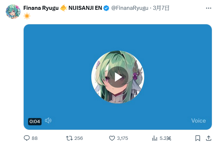The image size is (218, 146).
Task: Open the tweet via 3月7日 date
Action: coord(161,8)
